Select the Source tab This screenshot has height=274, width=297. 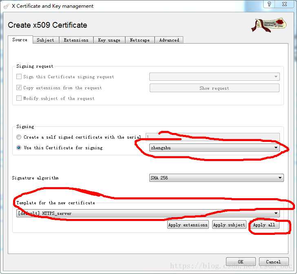pos(20,40)
